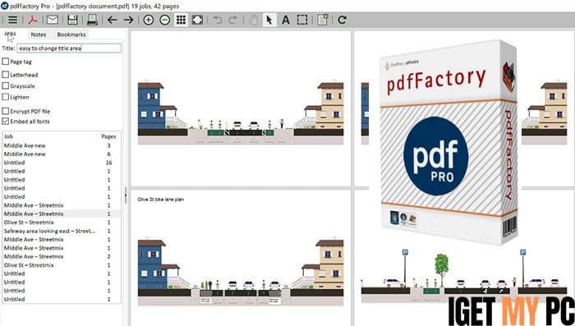The width and height of the screenshot is (575, 326).
Task: Go to next page with right arrow
Action: point(128,20)
